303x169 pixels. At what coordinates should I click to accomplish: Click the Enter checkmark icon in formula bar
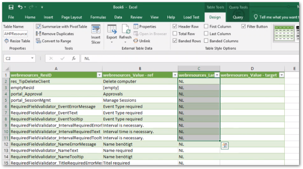[62, 58]
